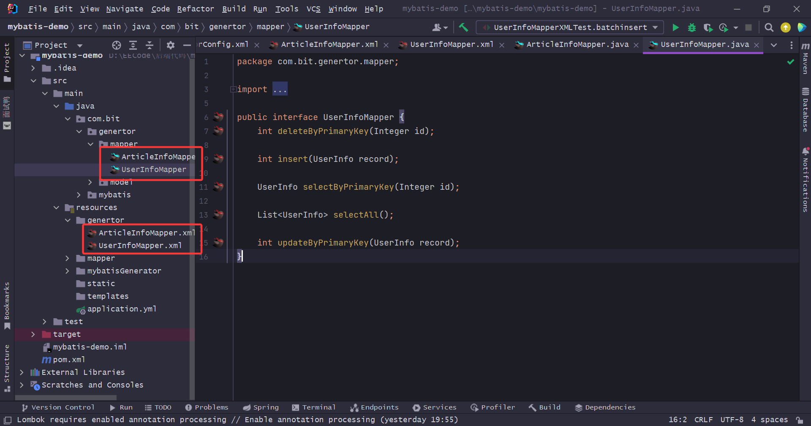Open user account icon in toolbar
811x426 pixels.
click(439, 27)
